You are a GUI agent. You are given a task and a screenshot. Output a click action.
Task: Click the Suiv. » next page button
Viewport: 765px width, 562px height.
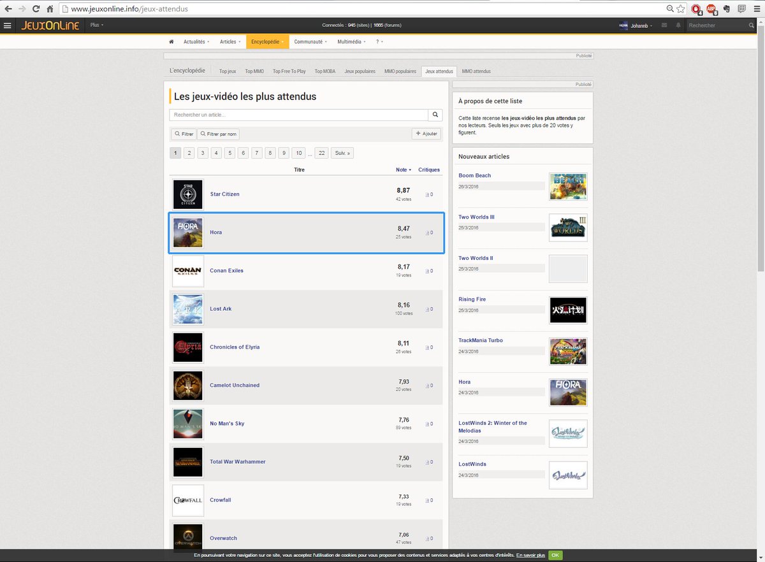click(x=342, y=153)
